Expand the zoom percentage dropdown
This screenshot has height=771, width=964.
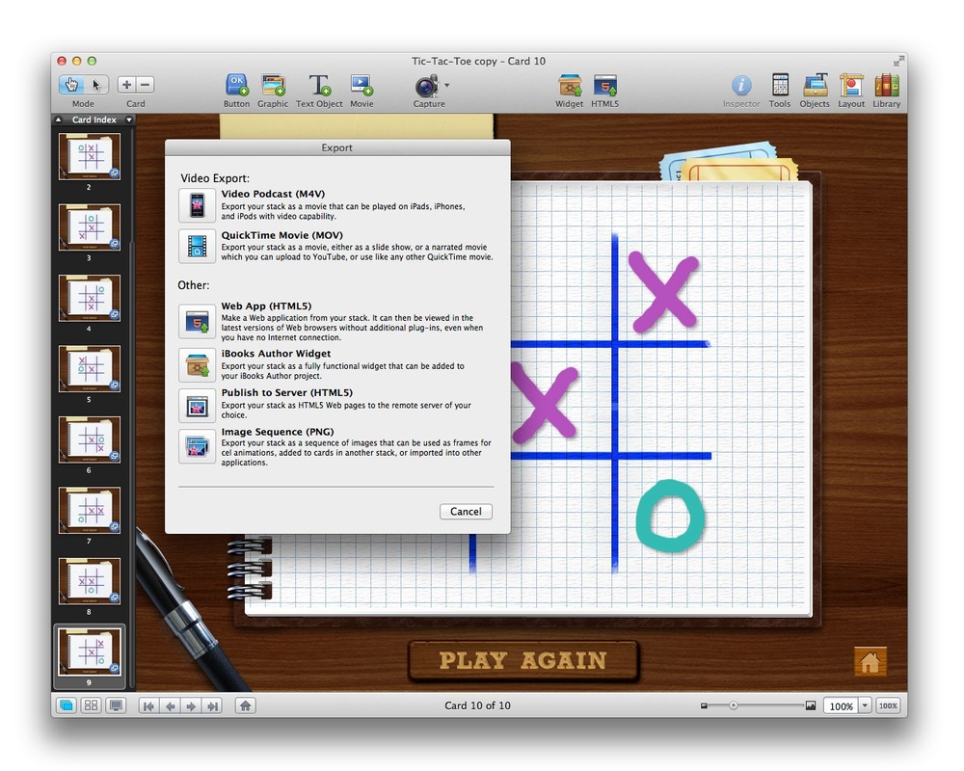coord(864,705)
